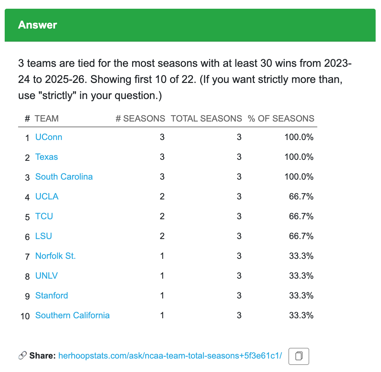Visit South Carolina team link
This screenshot has width=381, height=372.
[64, 177]
